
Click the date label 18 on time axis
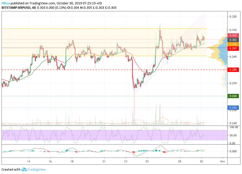[72, 161]
